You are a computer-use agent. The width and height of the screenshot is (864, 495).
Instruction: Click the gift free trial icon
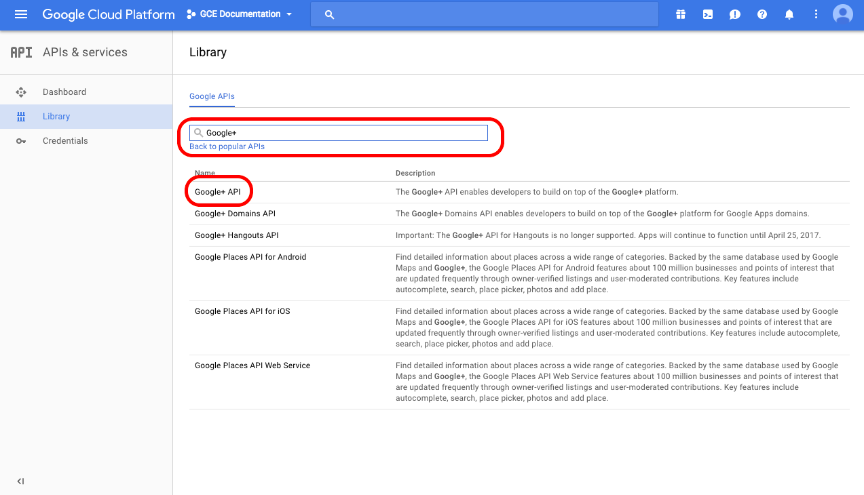(681, 14)
